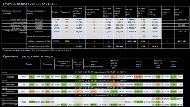The width and height of the screenshot is (190, 107).
Task: Select campaign 45812288 in comparison table
Action: tap(10, 85)
